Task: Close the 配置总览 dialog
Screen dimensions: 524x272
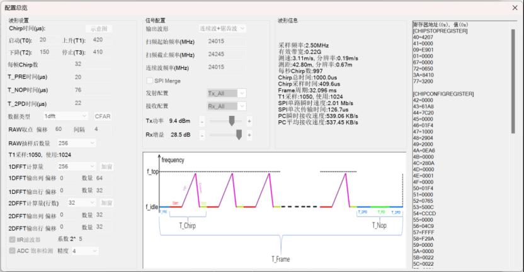Action: (x=515, y=8)
